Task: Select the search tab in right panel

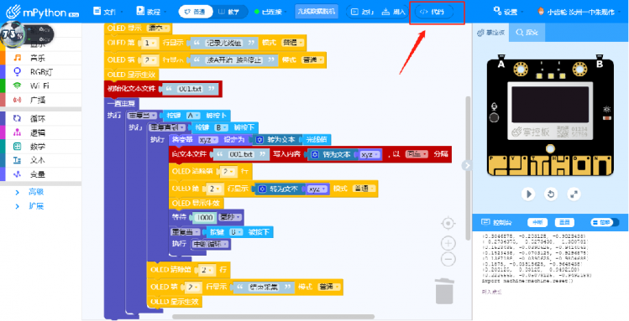Action: click(527, 33)
